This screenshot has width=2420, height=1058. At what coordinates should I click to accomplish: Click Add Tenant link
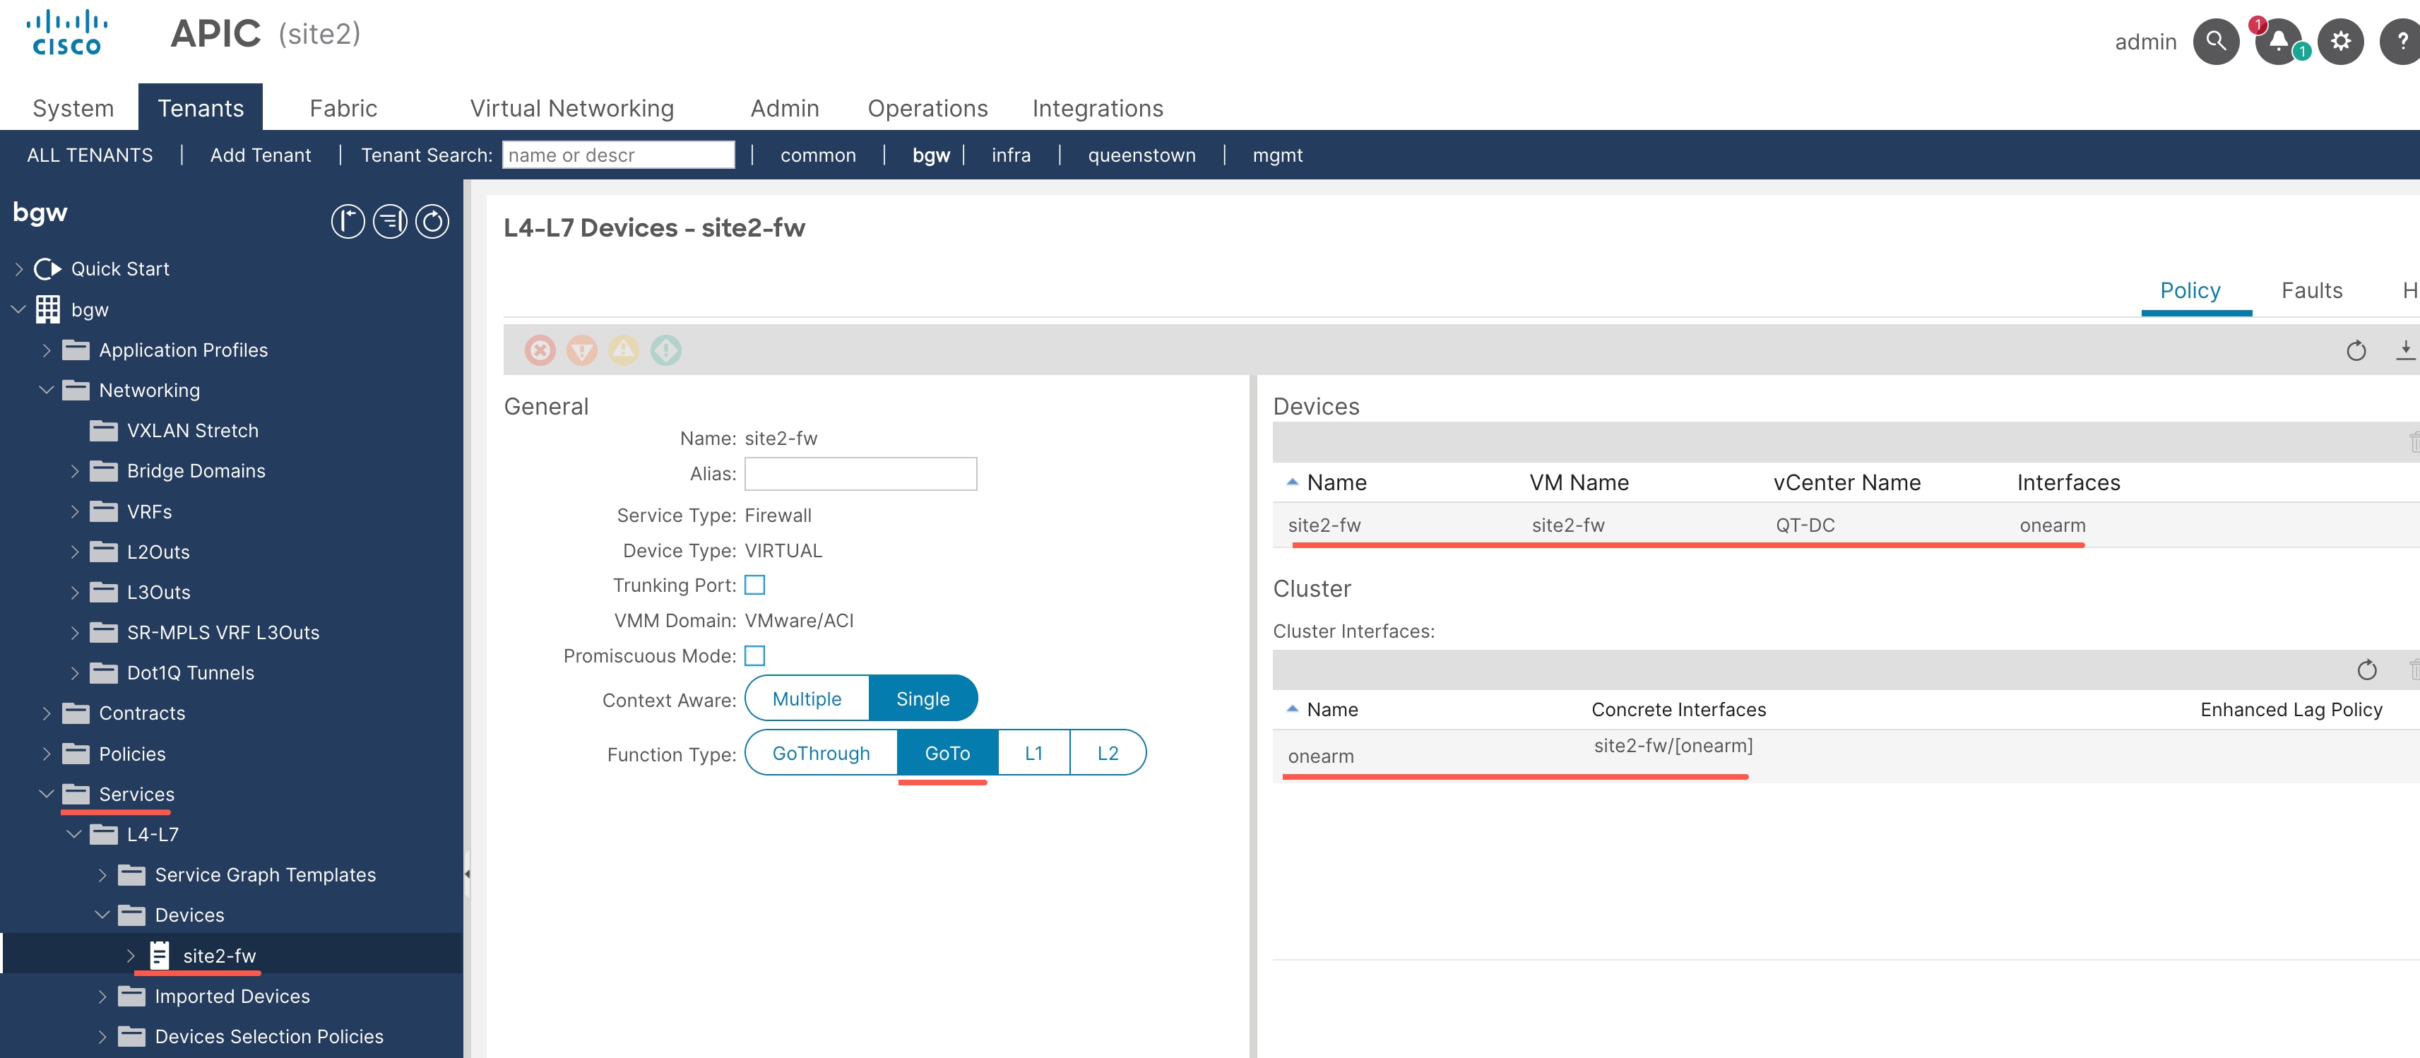pyautogui.click(x=260, y=155)
